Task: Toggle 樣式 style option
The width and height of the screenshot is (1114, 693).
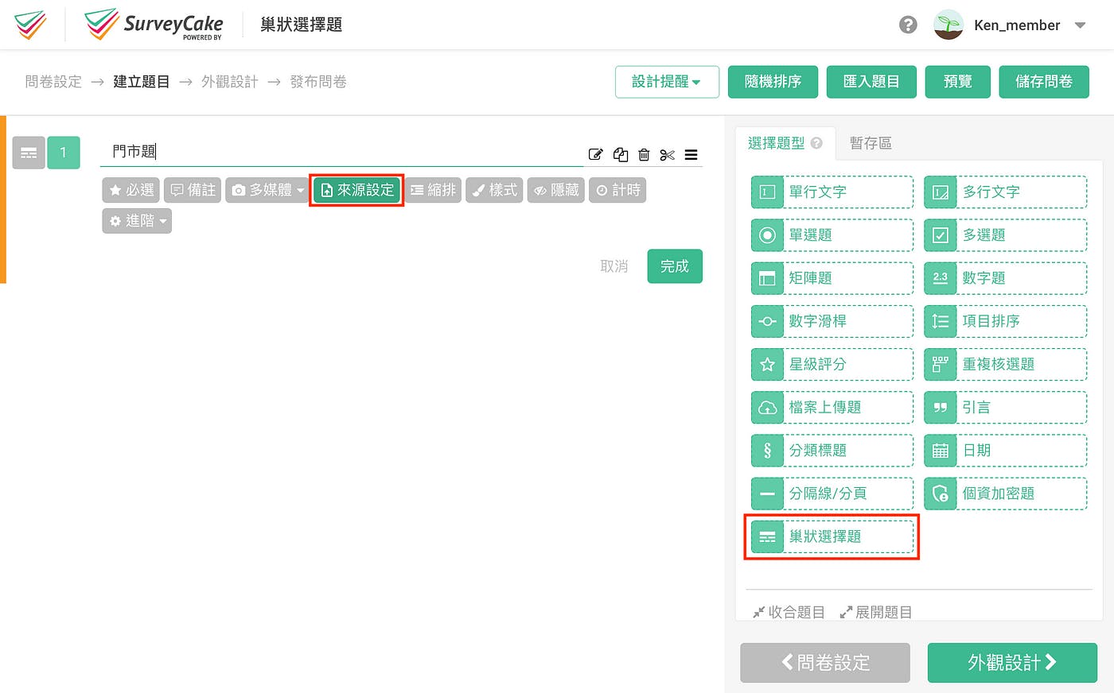Action: (x=494, y=190)
